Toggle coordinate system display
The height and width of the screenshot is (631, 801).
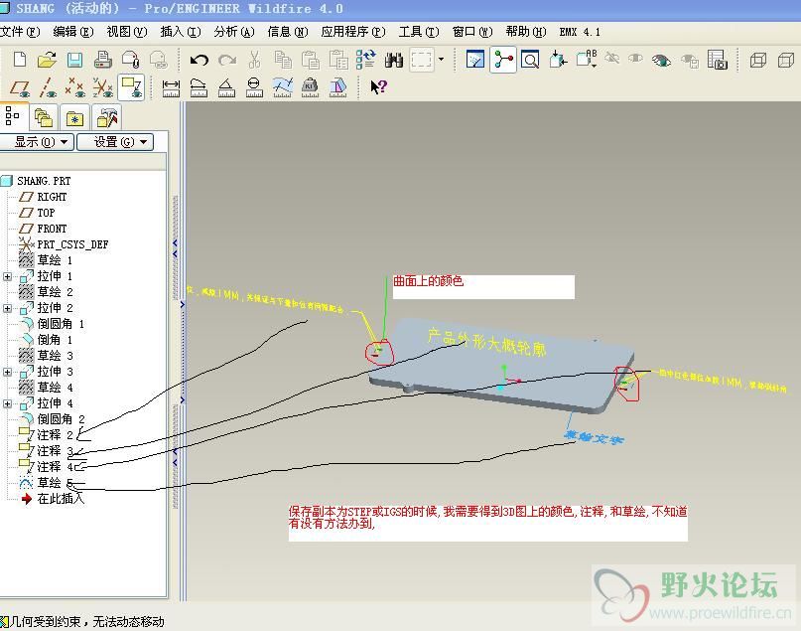coord(102,88)
